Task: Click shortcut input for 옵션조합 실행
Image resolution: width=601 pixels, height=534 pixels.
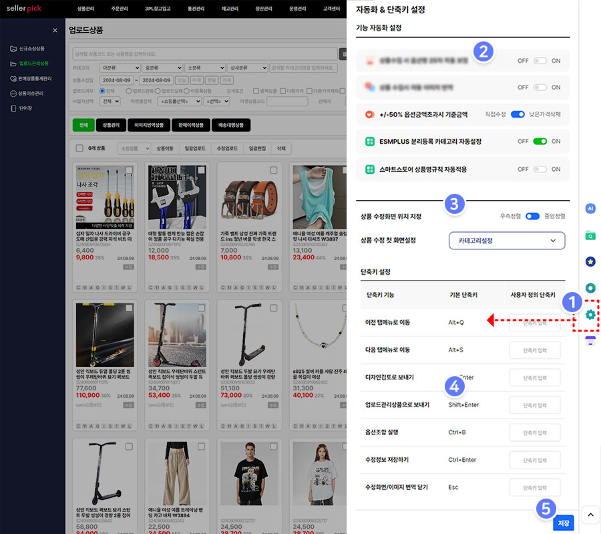Action: click(535, 432)
